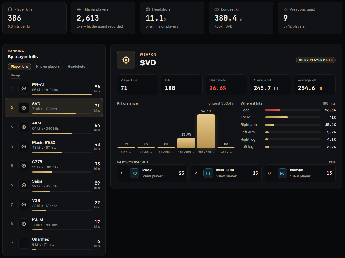Click the 386 player kills value
The width and height of the screenshot is (345, 258).
[x=15, y=18]
